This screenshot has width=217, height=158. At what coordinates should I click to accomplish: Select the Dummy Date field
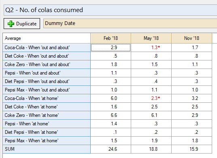[x=130, y=23]
